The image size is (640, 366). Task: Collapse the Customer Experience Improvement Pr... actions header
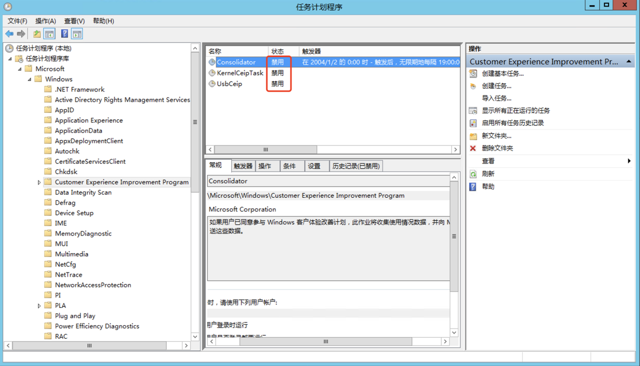(x=629, y=62)
